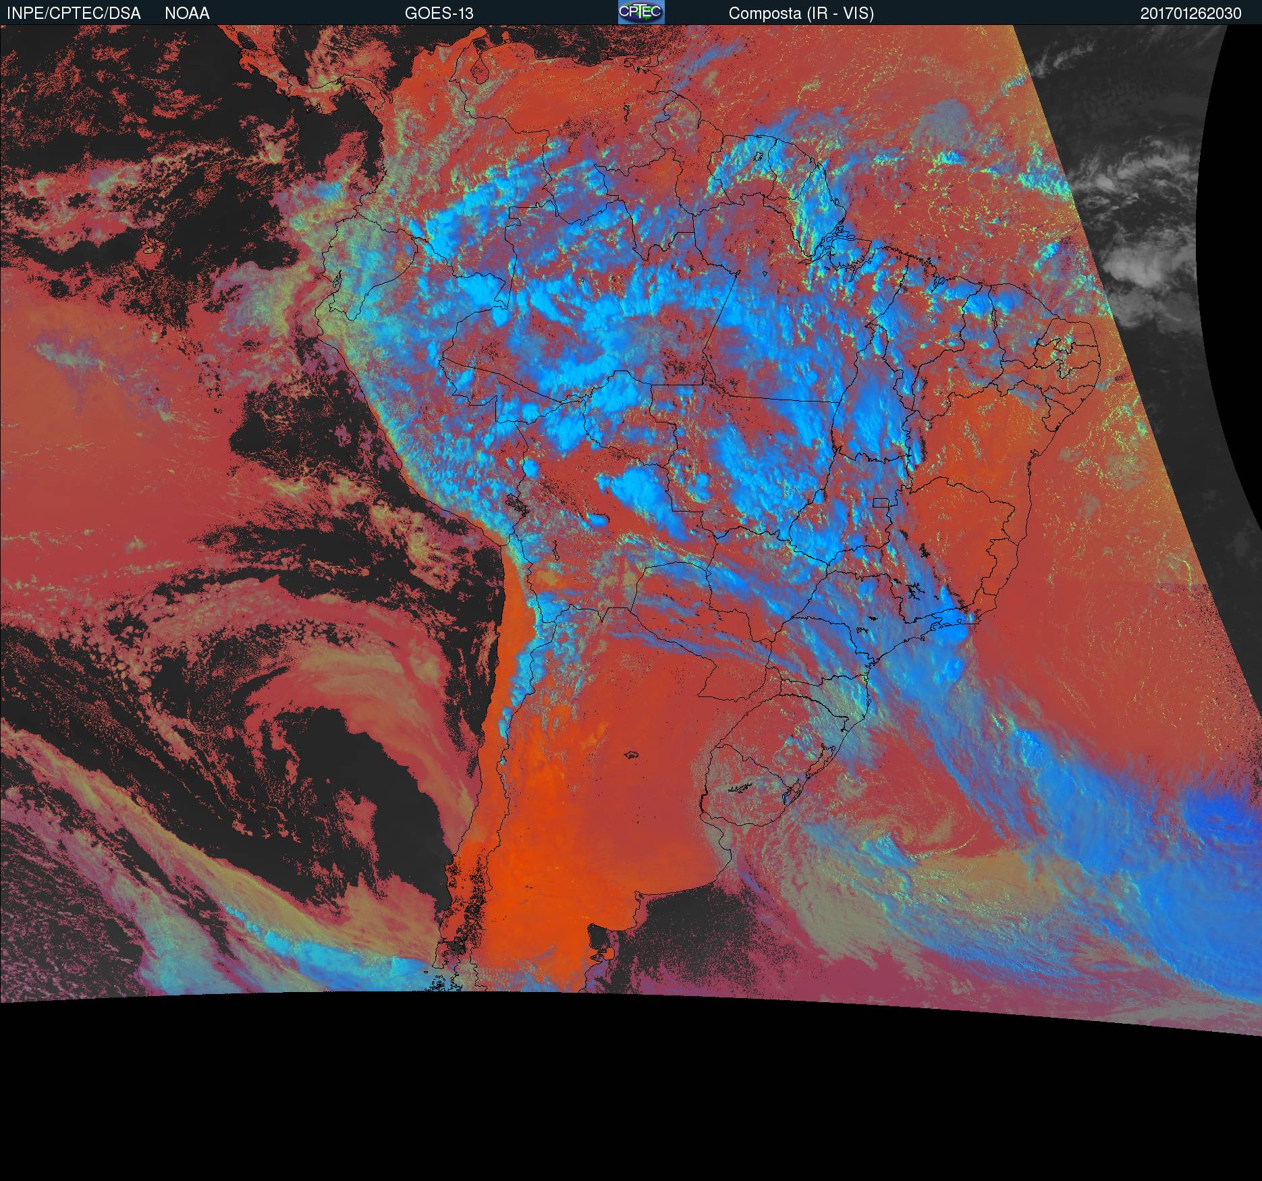
Task: Click the Composta (IR - VIS) title
Action: [x=801, y=14]
